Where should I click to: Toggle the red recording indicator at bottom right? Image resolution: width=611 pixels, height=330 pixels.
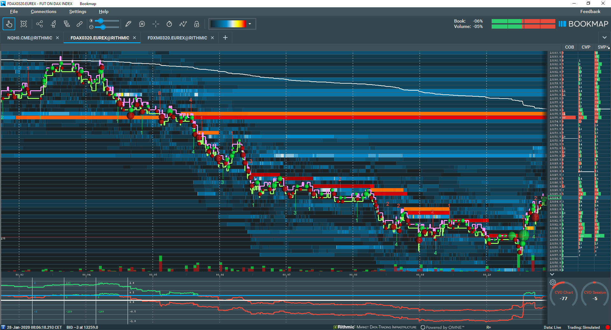pos(607,327)
